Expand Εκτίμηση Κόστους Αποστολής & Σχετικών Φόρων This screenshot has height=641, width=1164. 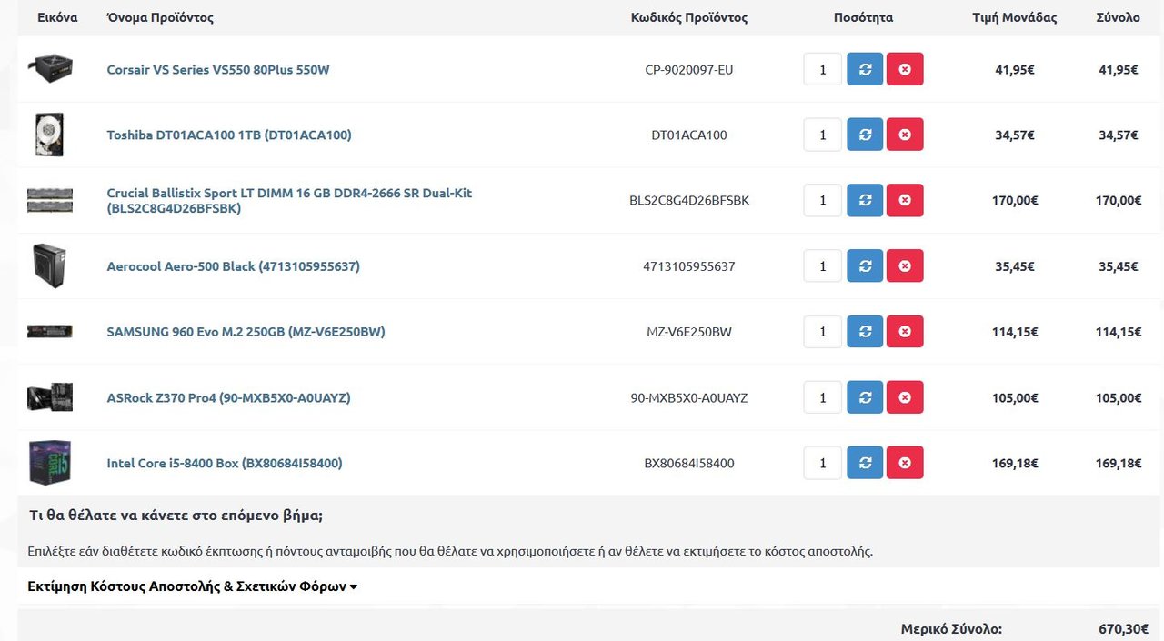click(x=193, y=586)
